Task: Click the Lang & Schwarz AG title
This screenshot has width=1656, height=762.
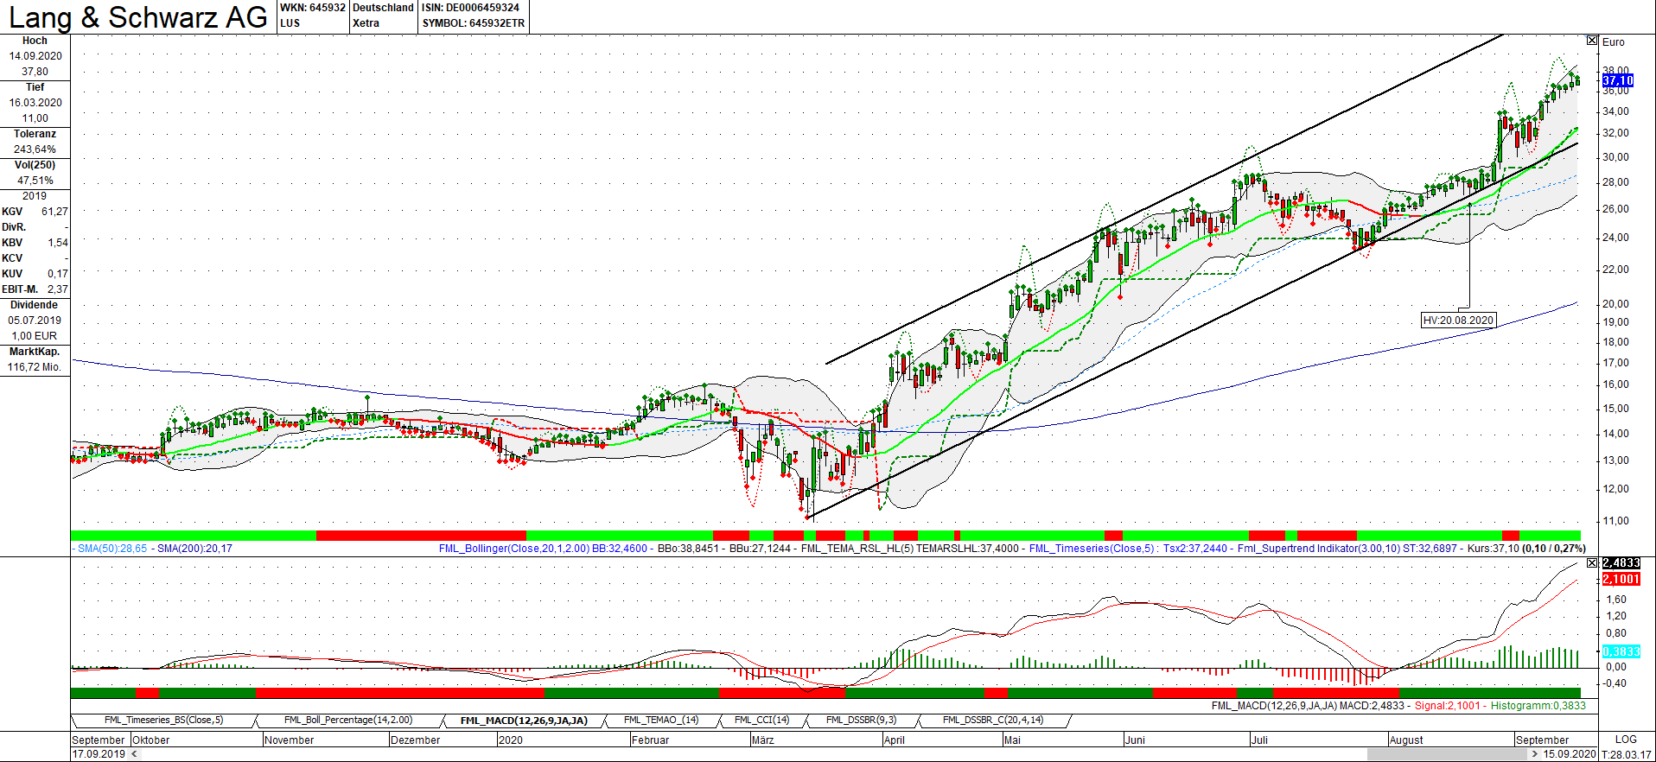Action: coord(138,17)
